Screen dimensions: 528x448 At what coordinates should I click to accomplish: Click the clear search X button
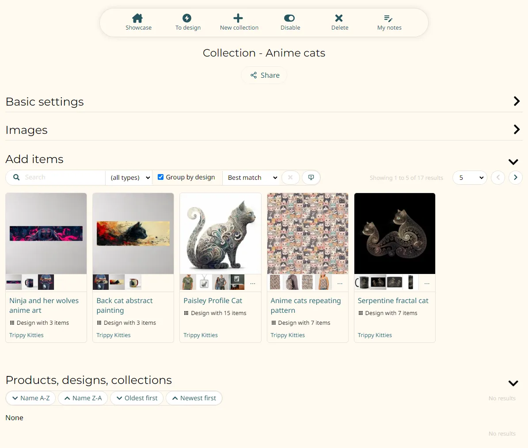coord(290,178)
